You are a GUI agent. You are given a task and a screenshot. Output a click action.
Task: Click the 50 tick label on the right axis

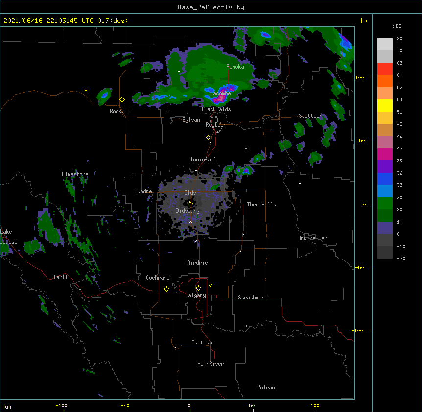coord(362,140)
